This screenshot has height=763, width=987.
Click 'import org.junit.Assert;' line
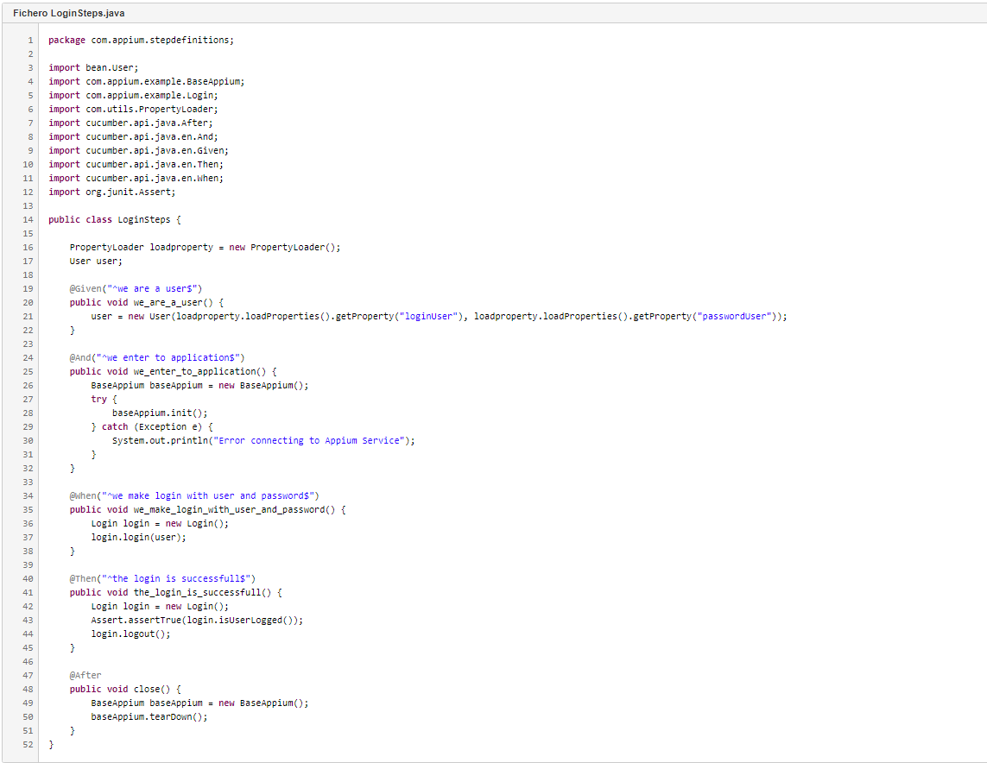[x=112, y=192]
